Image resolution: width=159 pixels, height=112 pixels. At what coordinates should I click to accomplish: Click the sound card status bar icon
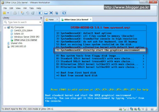139,109
